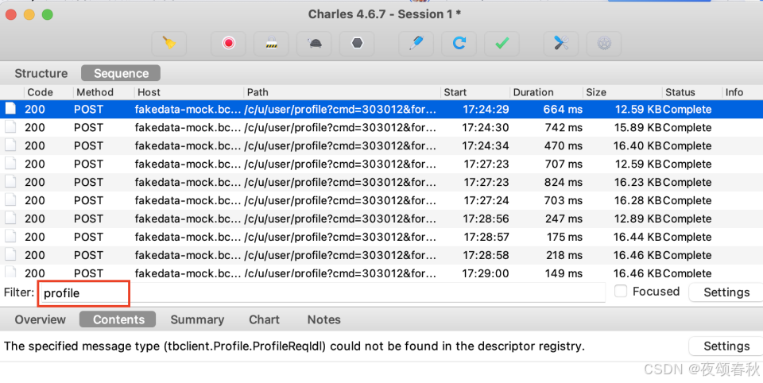Select the request with duration 470 ms
Image resolution: width=763 pixels, height=383 pixels.
point(381,145)
